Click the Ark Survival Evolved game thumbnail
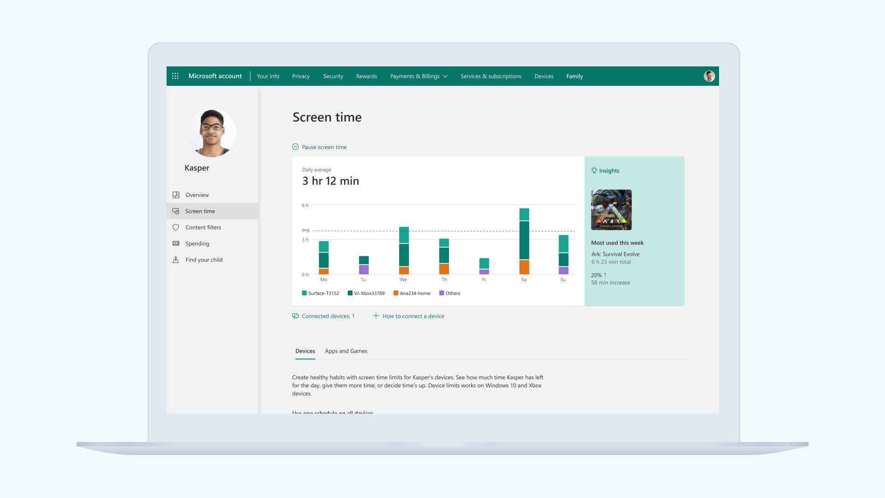Screen dimensions: 885x498 tap(611, 210)
